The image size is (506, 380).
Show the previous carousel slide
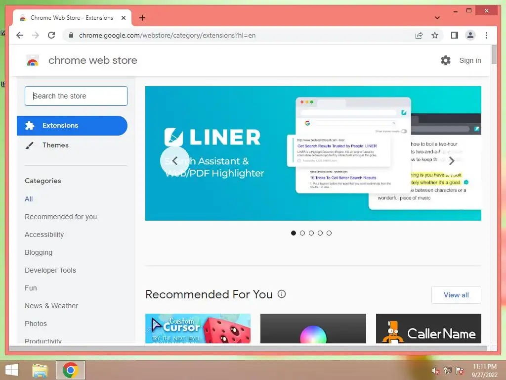coord(174,161)
